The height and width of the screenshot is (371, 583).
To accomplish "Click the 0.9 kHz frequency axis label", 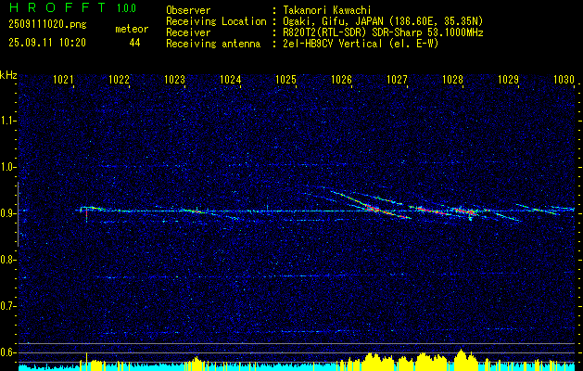I will [8, 213].
